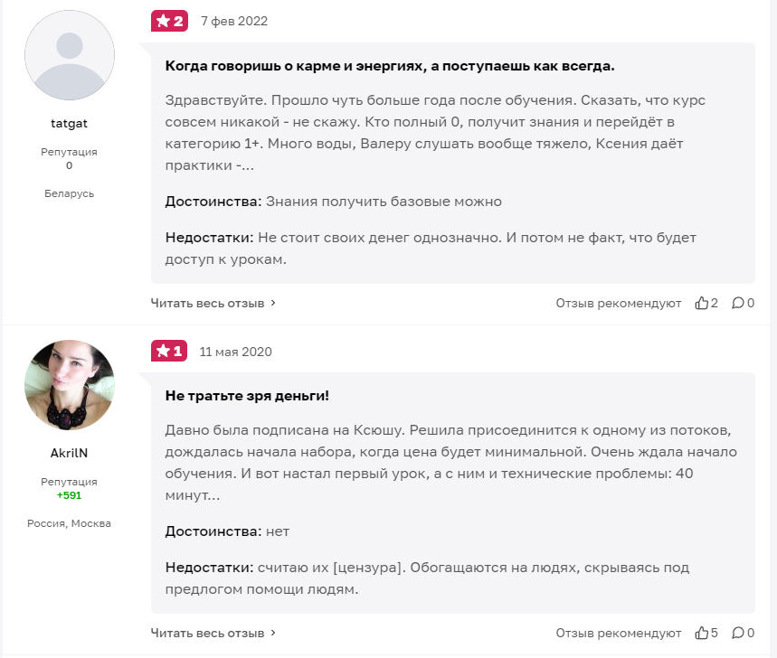This screenshot has width=777, height=658.
Task: Click AkrilN's reputation score +591
Action: click(x=69, y=495)
